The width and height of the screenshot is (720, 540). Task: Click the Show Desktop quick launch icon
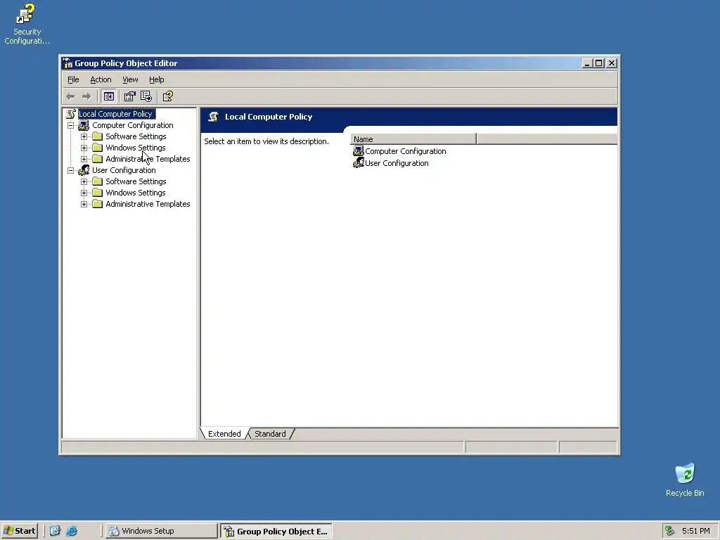(x=55, y=531)
